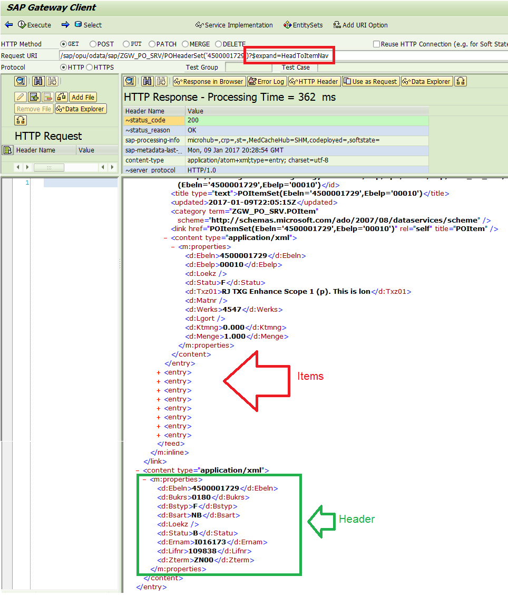Click the binoculars Find icon in response toolbar
The width and height of the screenshot is (508, 595).
147,81
